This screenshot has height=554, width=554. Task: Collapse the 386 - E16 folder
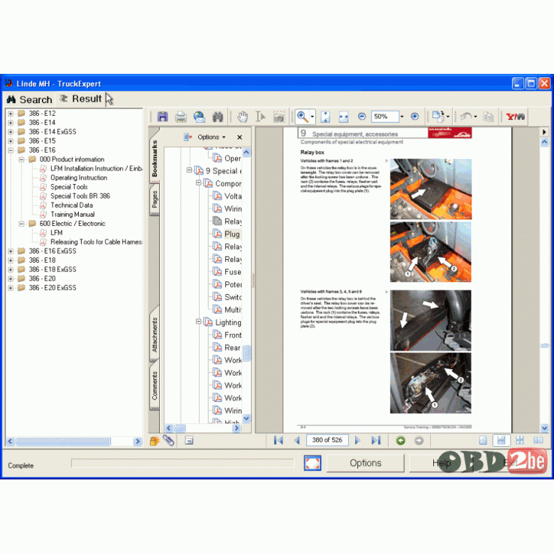pyautogui.click(x=11, y=151)
